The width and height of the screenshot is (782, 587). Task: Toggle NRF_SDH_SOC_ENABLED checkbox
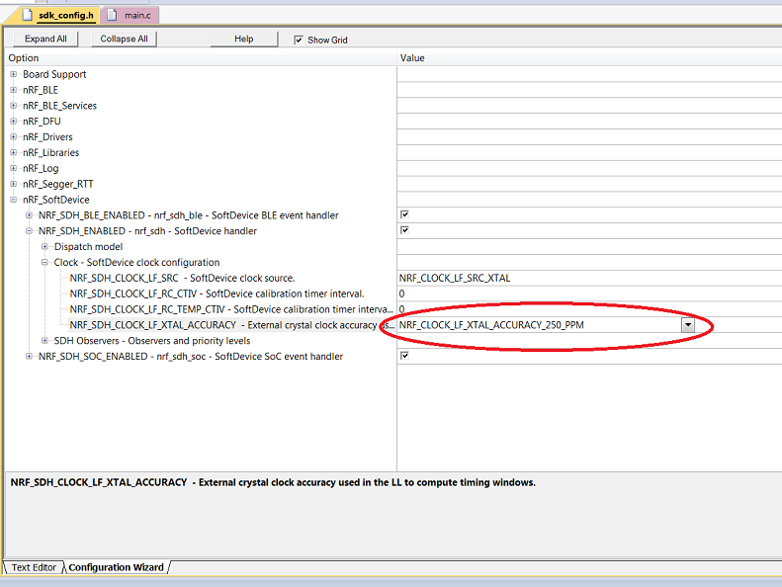[404, 356]
